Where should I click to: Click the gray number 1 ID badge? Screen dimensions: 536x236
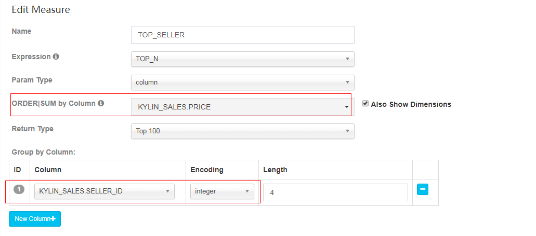coord(19,189)
